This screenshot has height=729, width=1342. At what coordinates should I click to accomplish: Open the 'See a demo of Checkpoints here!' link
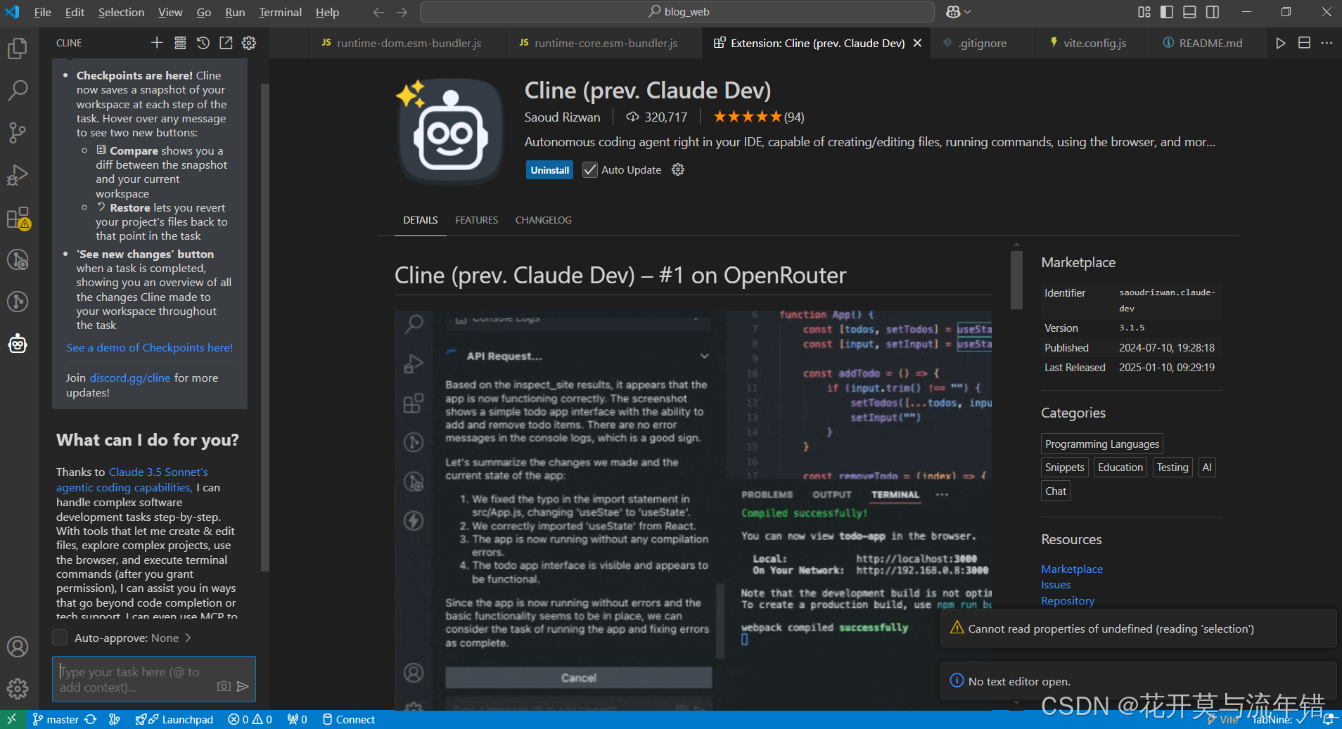pyautogui.click(x=149, y=347)
